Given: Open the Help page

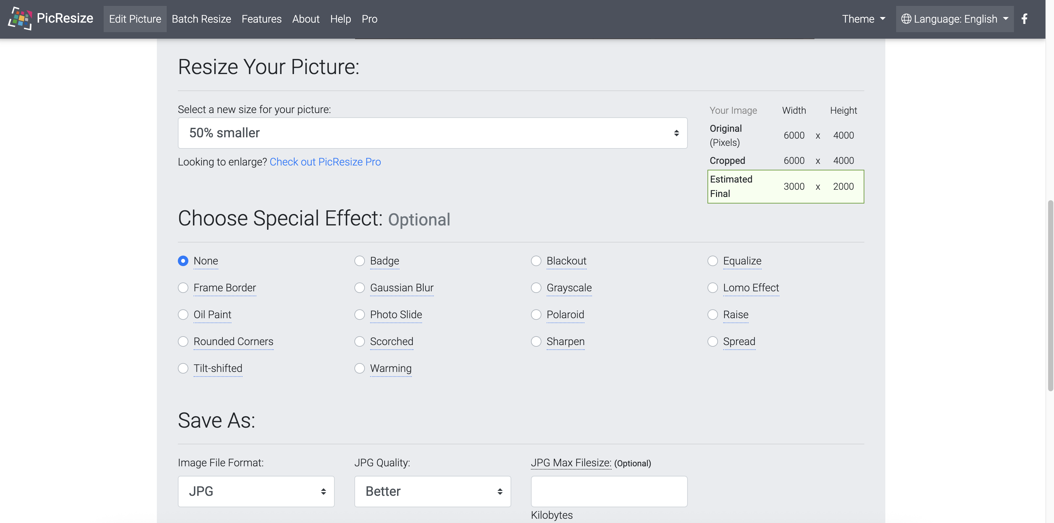Looking at the screenshot, I should pyautogui.click(x=340, y=19).
